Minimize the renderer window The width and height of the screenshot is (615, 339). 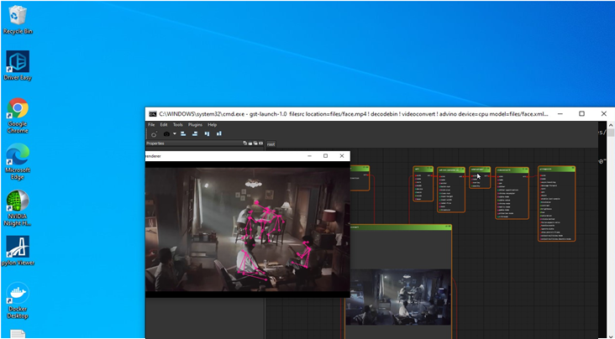click(x=309, y=156)
